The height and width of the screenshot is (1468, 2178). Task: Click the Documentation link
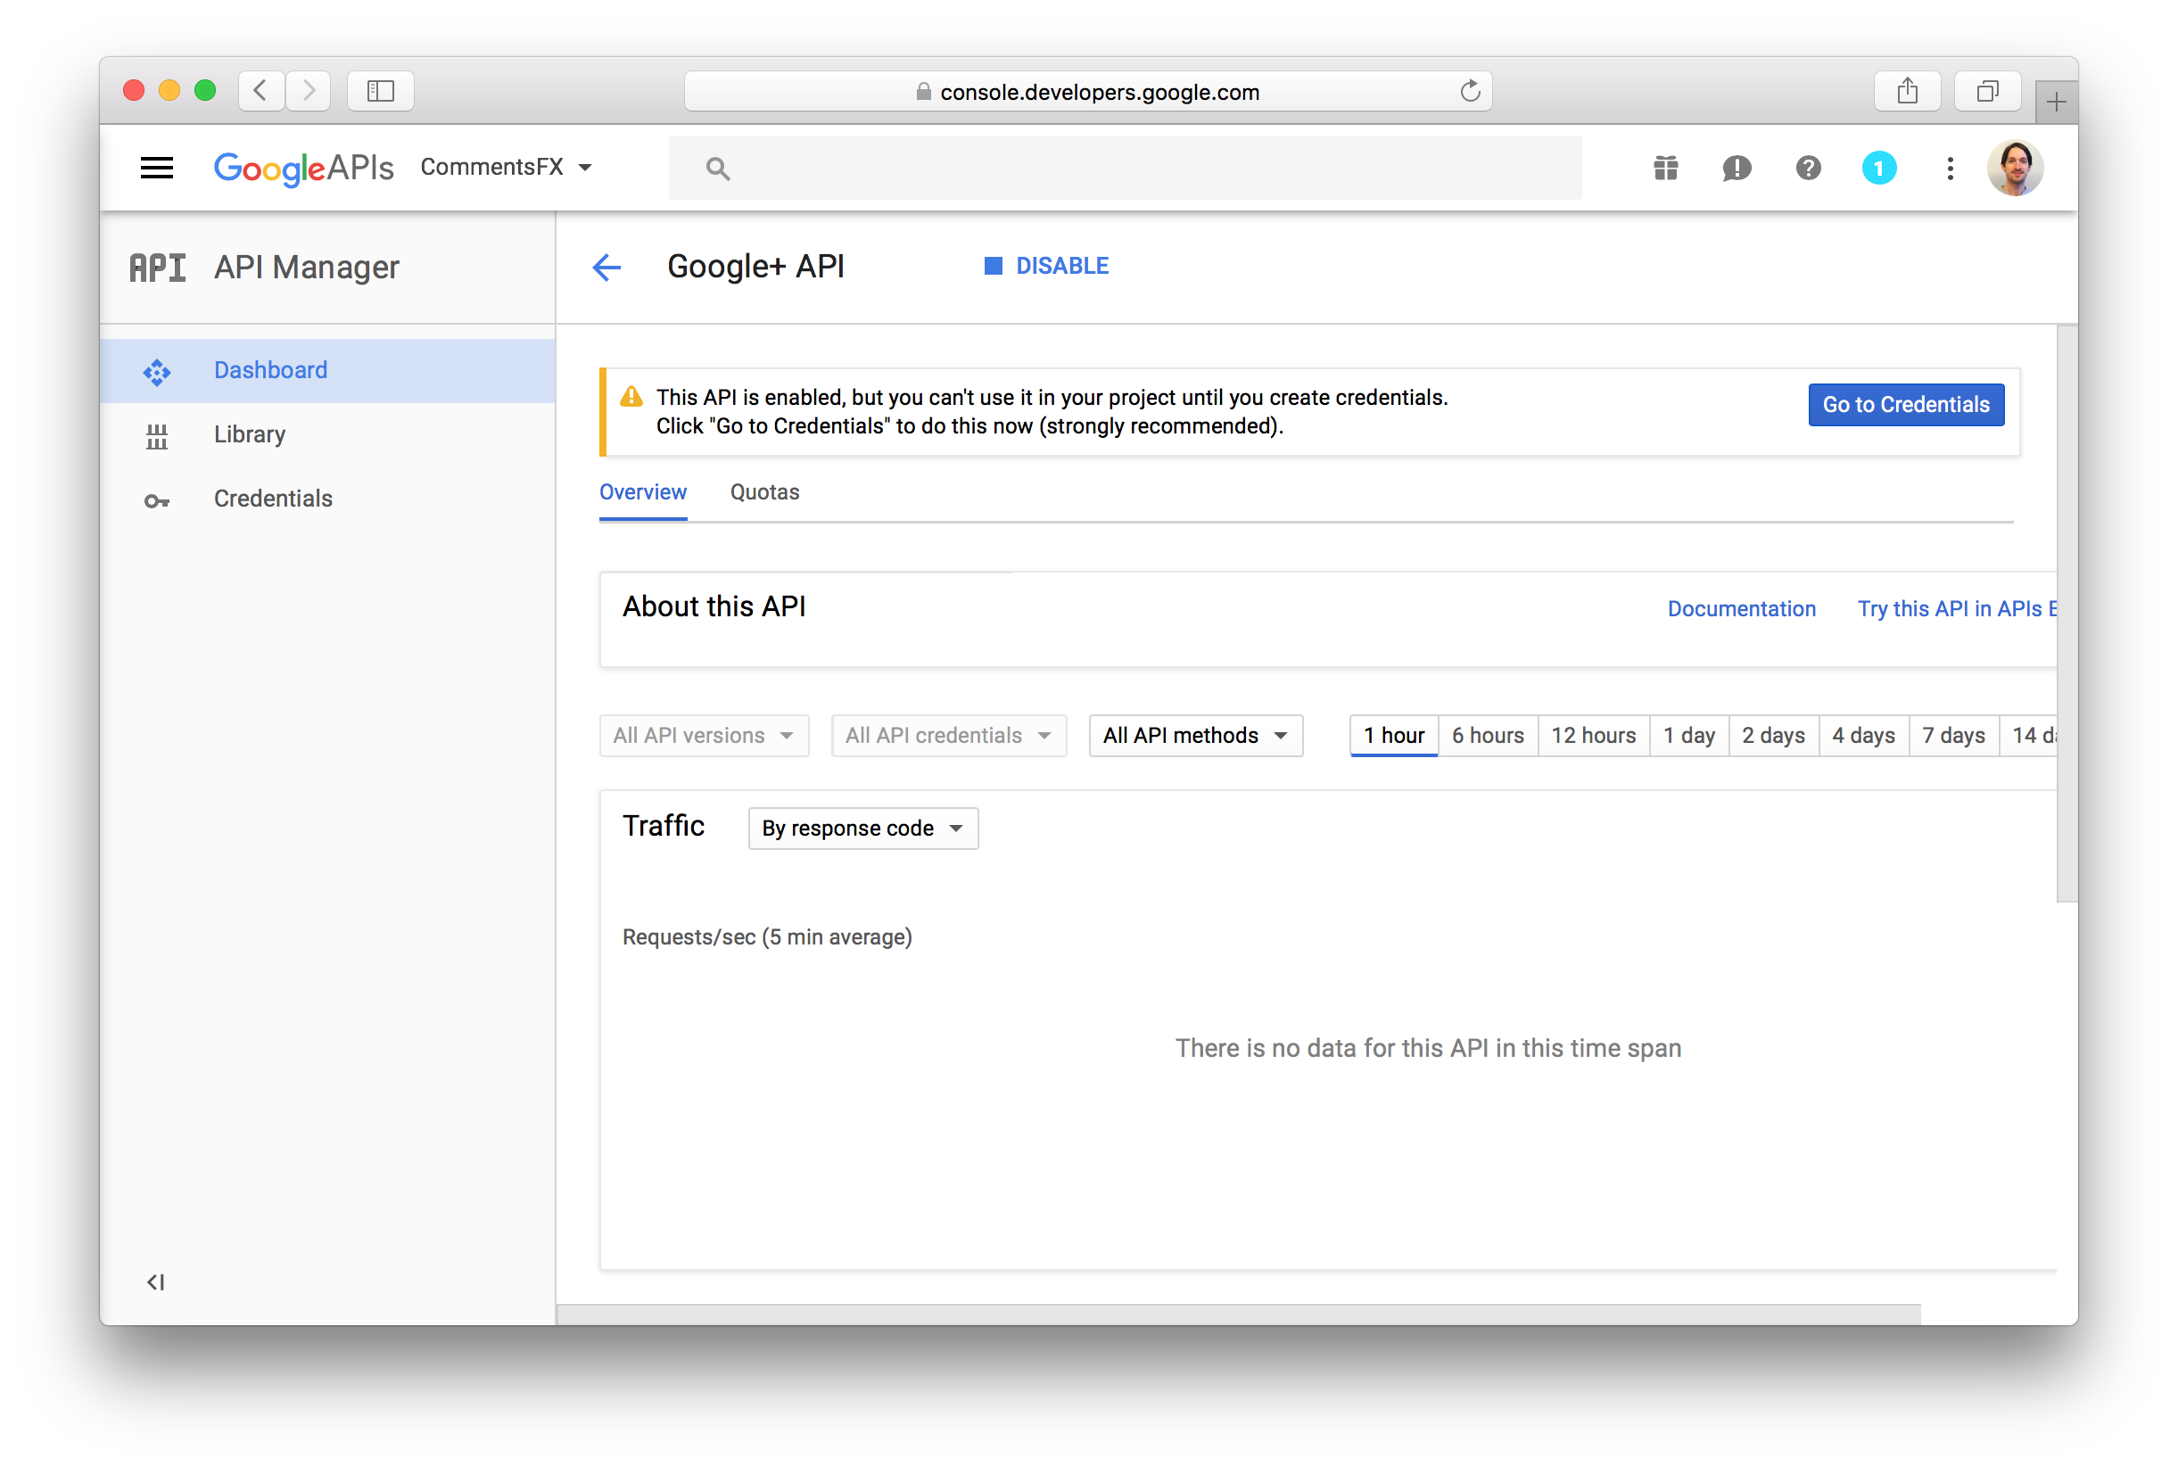[x=1741, y=608]
